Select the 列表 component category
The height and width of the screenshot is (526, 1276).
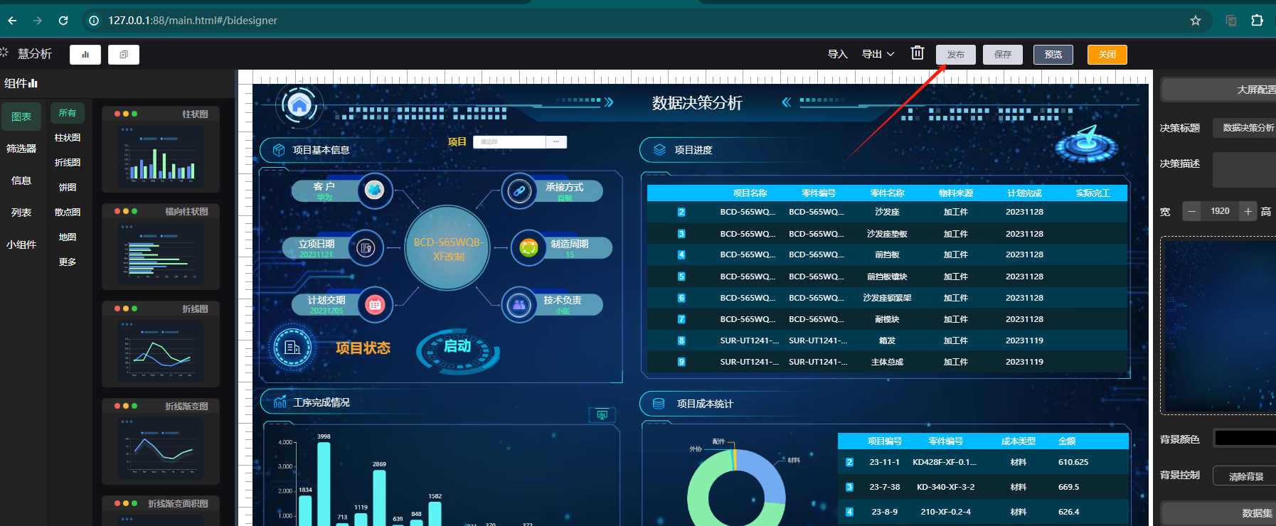click(x=21, y=213)
